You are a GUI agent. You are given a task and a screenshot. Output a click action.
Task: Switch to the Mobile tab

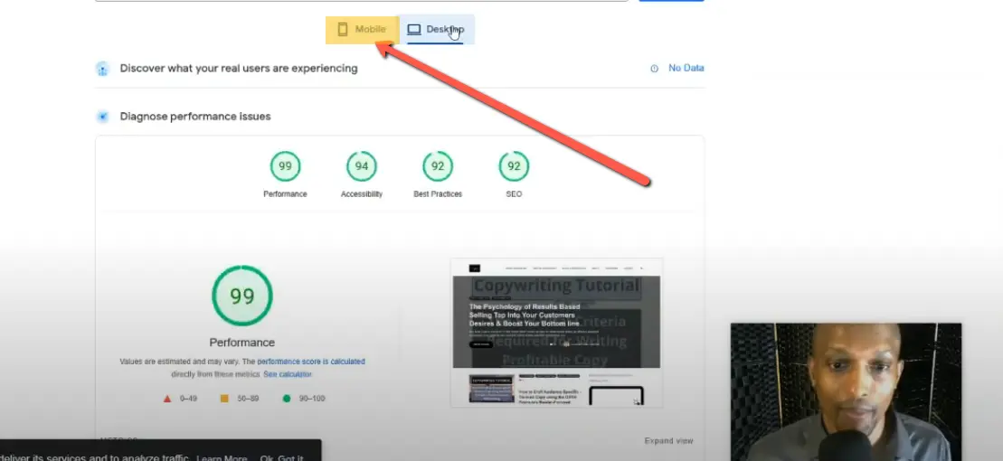click(363, 30)
